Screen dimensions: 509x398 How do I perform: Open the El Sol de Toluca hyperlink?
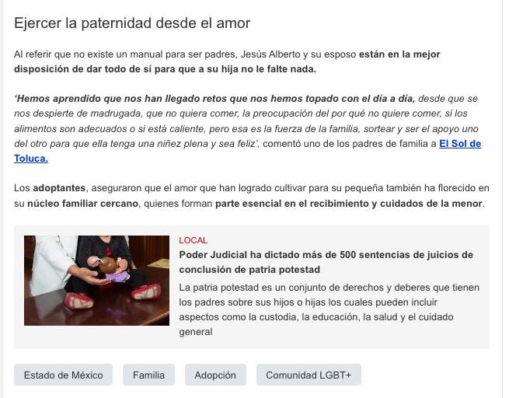click(x=460, y=144)
